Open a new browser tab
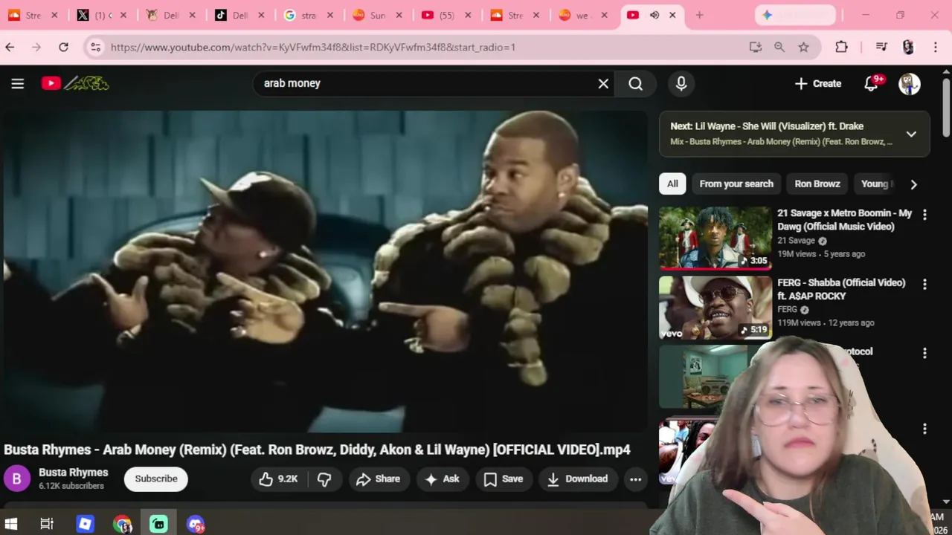 click(699, 15)
